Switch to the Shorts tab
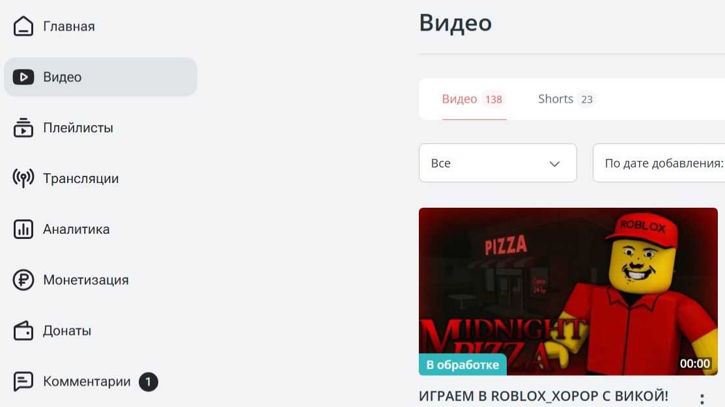This screenshot has height=407, width=725. (x=567, y=99)
